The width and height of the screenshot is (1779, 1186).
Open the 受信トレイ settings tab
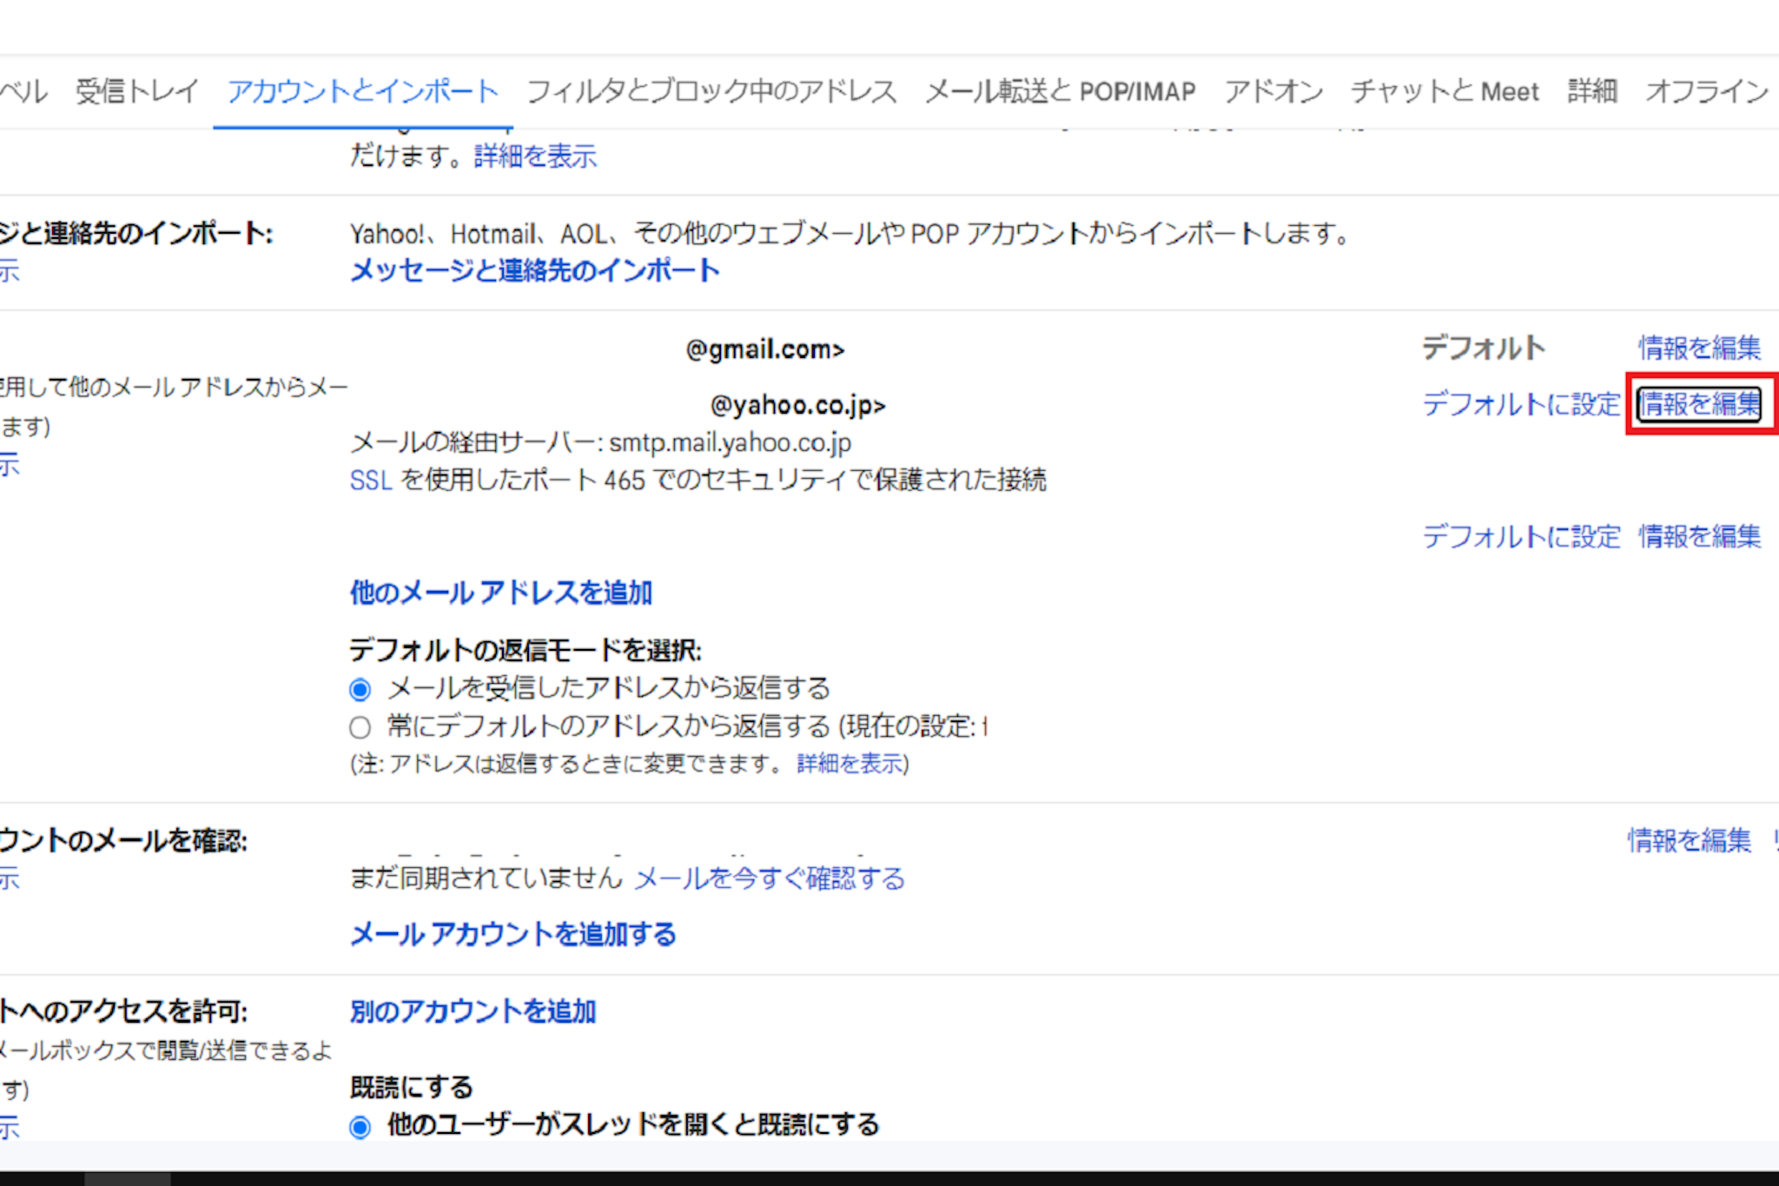tap(137, 91)
